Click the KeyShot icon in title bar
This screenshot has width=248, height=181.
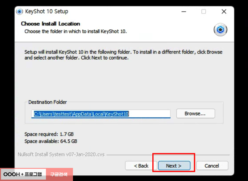pyautogui.click(x=20, y=12)
